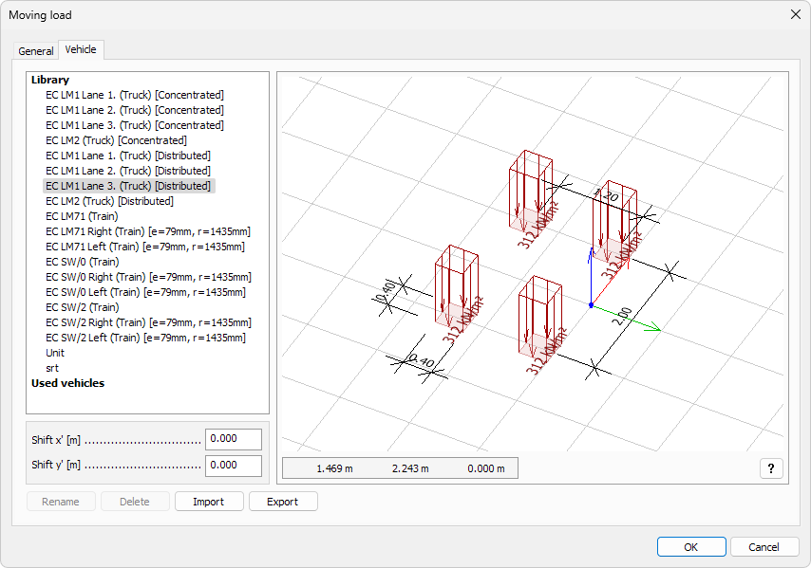Confirm with the OK button
Image resolution: width=811 pixels, height=568 pixels.
pos(690,547)
